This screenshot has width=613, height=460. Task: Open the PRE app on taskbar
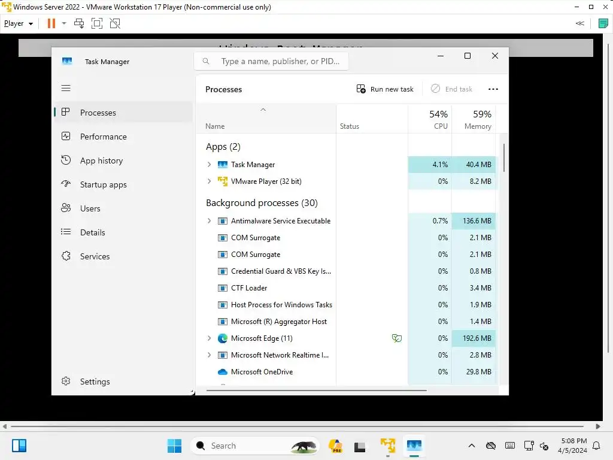335,446
